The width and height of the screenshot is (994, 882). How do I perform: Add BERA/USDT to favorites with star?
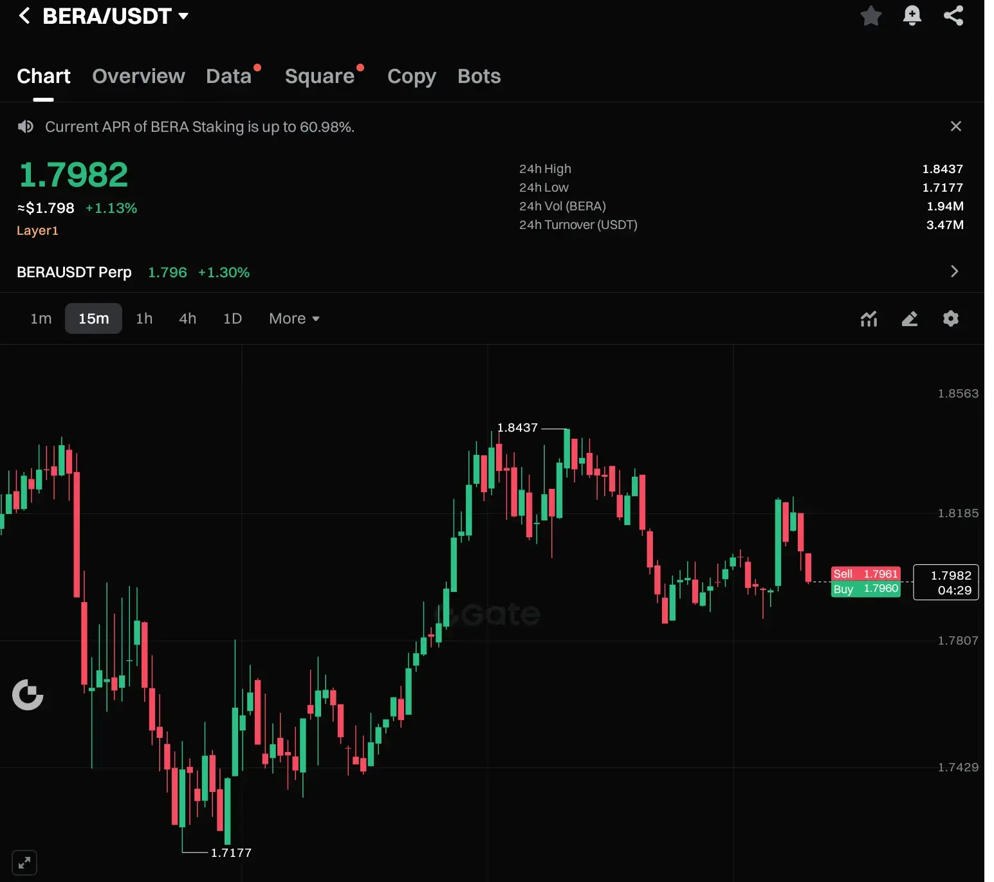coord(870,15)
